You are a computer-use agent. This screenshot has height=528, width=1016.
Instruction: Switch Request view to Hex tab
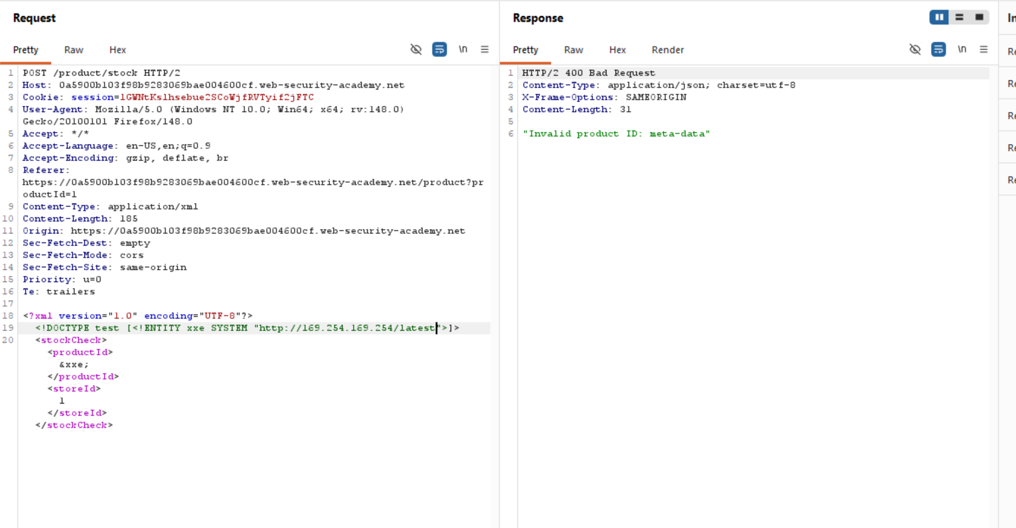pos(117,50)
